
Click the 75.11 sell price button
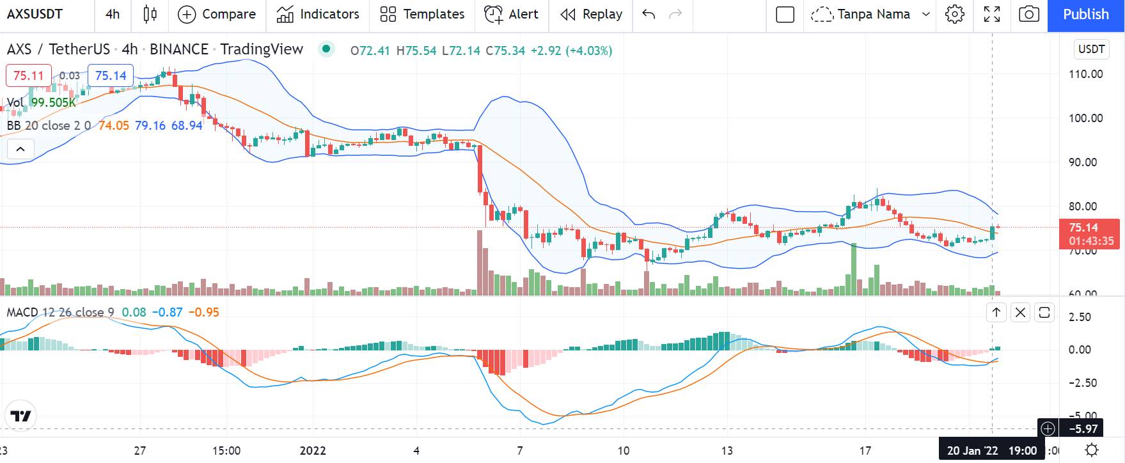tap(28, 75)
